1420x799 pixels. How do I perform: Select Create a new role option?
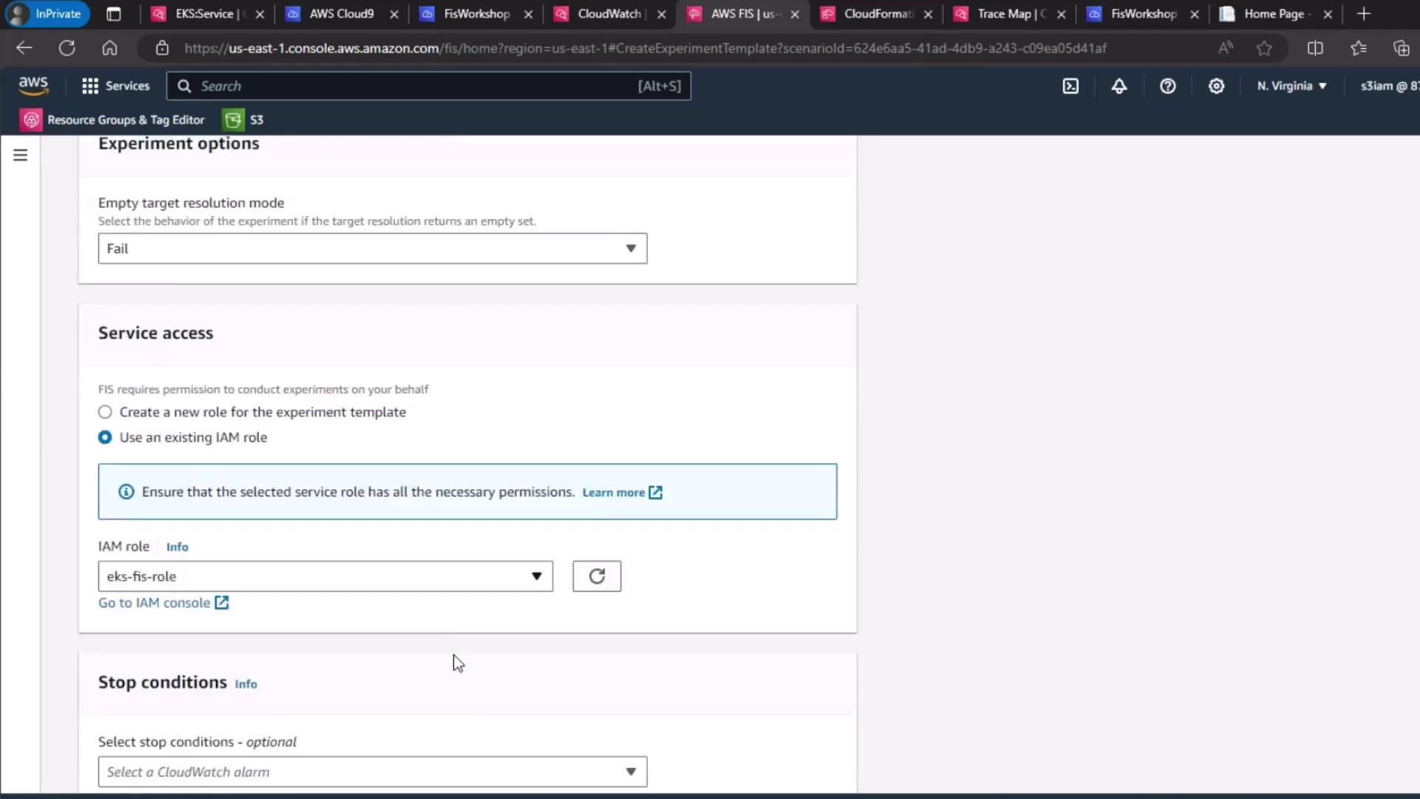105,412
